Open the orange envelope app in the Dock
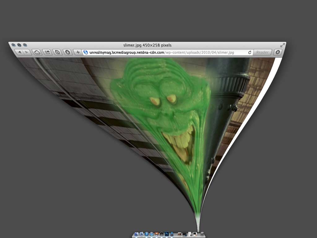Image resolution: width=317 pixels, height=238 pixels. tap(157, 234)
